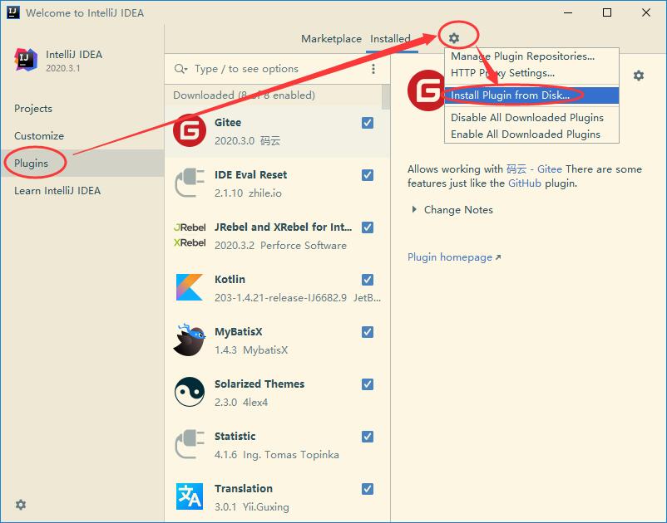Click the JRebel XRebel plugin logo
The height and width of the screenshot is (523, 667).
(190, 235)
